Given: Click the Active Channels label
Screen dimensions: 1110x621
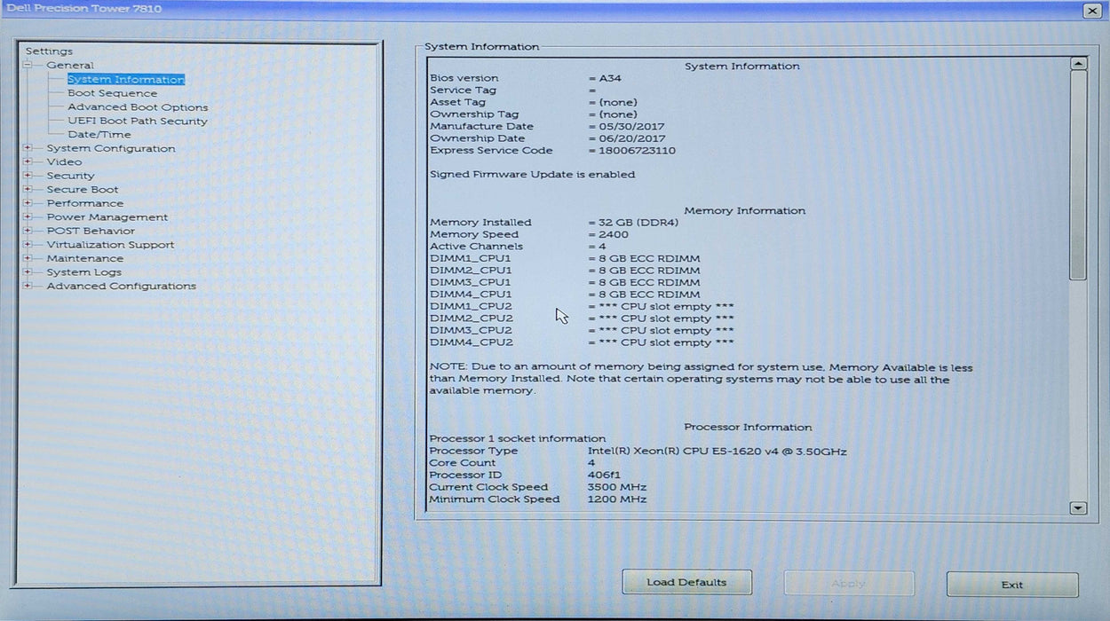Looking at the screenshot, I should click(477, 247).
